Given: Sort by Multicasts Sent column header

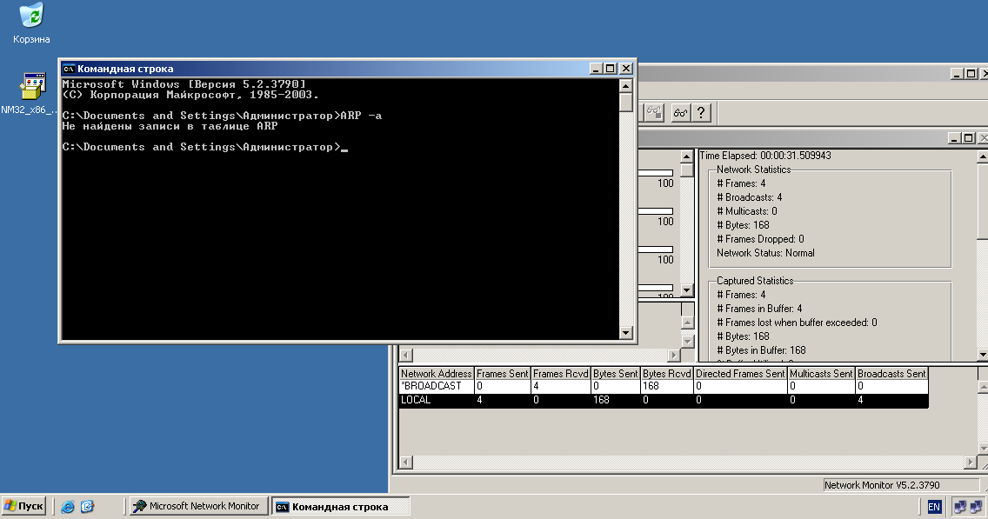Looking at the screenshot, I should [821, 374].
